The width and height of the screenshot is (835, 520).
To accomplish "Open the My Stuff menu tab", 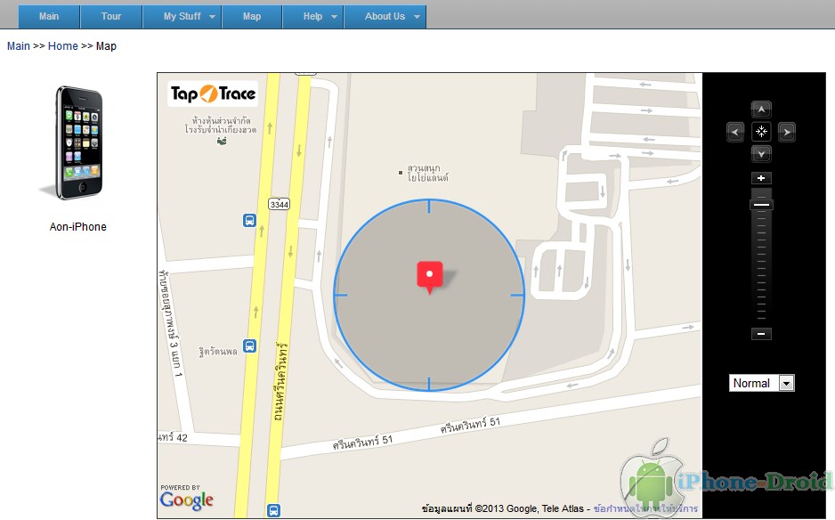I will point(182,17).
